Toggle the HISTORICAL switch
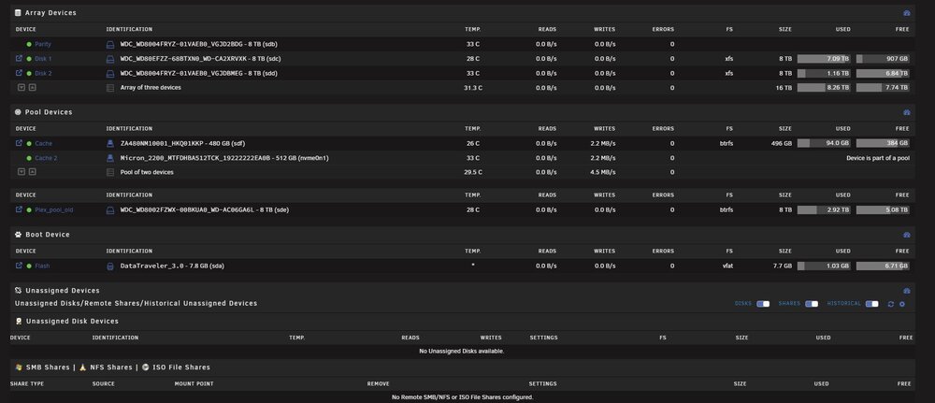Image resolution: width=935 pixels, height=403 pixels. [x=871, y=304]
